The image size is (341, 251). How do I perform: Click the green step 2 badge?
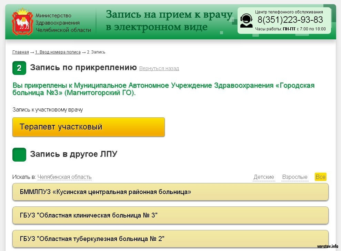[19, 68]
